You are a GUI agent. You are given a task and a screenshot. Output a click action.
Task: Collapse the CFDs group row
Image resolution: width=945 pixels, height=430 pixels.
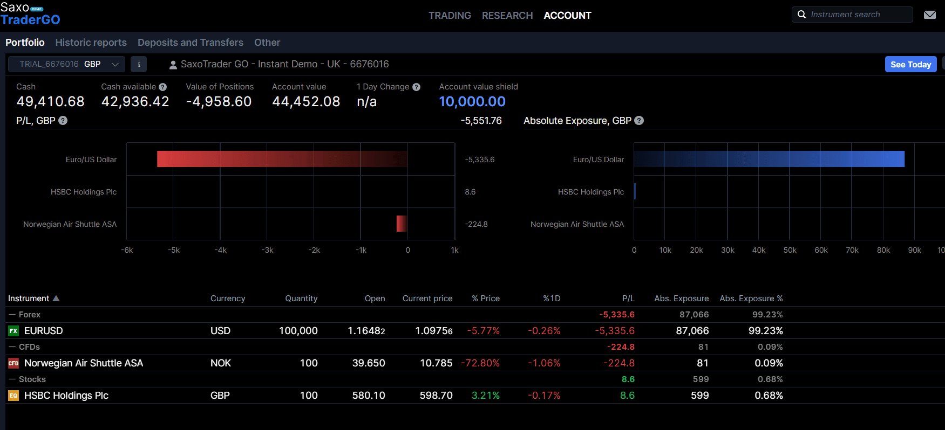[x=12, y=347]
